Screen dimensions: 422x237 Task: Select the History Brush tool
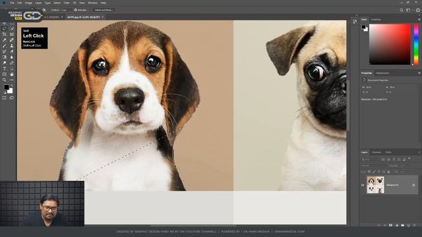(x=5, y=51)
